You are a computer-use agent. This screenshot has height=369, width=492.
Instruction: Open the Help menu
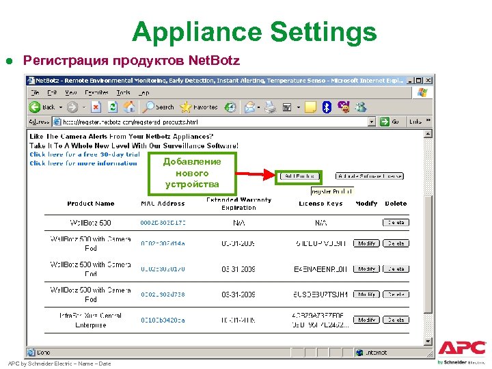[144, 92]
